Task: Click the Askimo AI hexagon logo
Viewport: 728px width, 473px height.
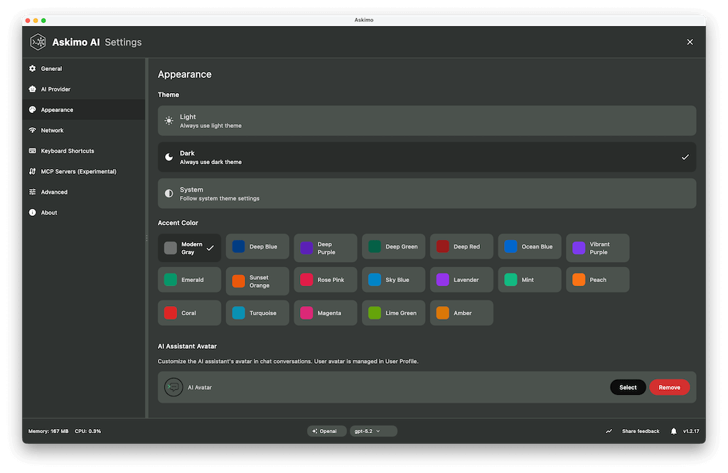Action: 38,42
